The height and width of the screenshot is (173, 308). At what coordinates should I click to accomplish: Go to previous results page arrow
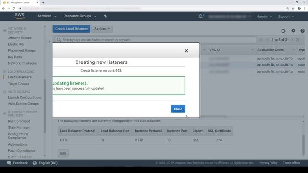[x=267, y=40]
